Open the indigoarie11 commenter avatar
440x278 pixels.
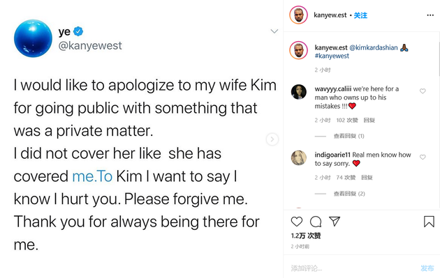coord(299,157)
